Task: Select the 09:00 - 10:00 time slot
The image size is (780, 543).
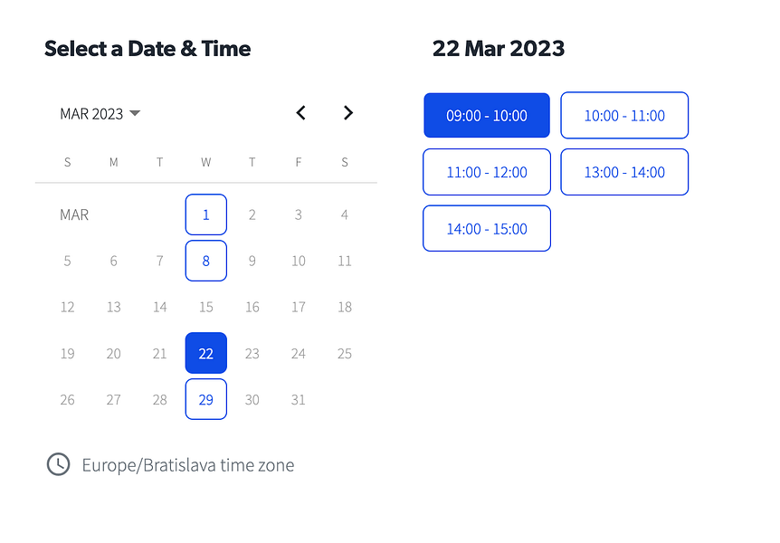Action: tap(487, 116)
